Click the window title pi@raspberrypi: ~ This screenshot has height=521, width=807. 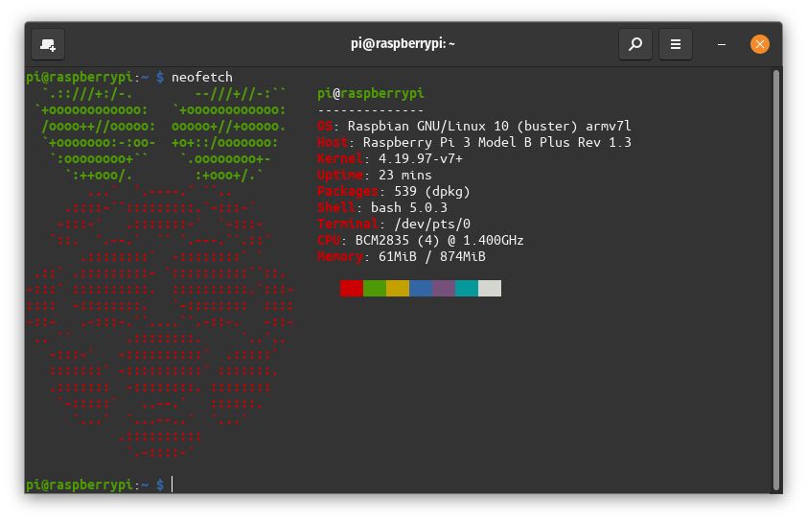coord(403,44)
